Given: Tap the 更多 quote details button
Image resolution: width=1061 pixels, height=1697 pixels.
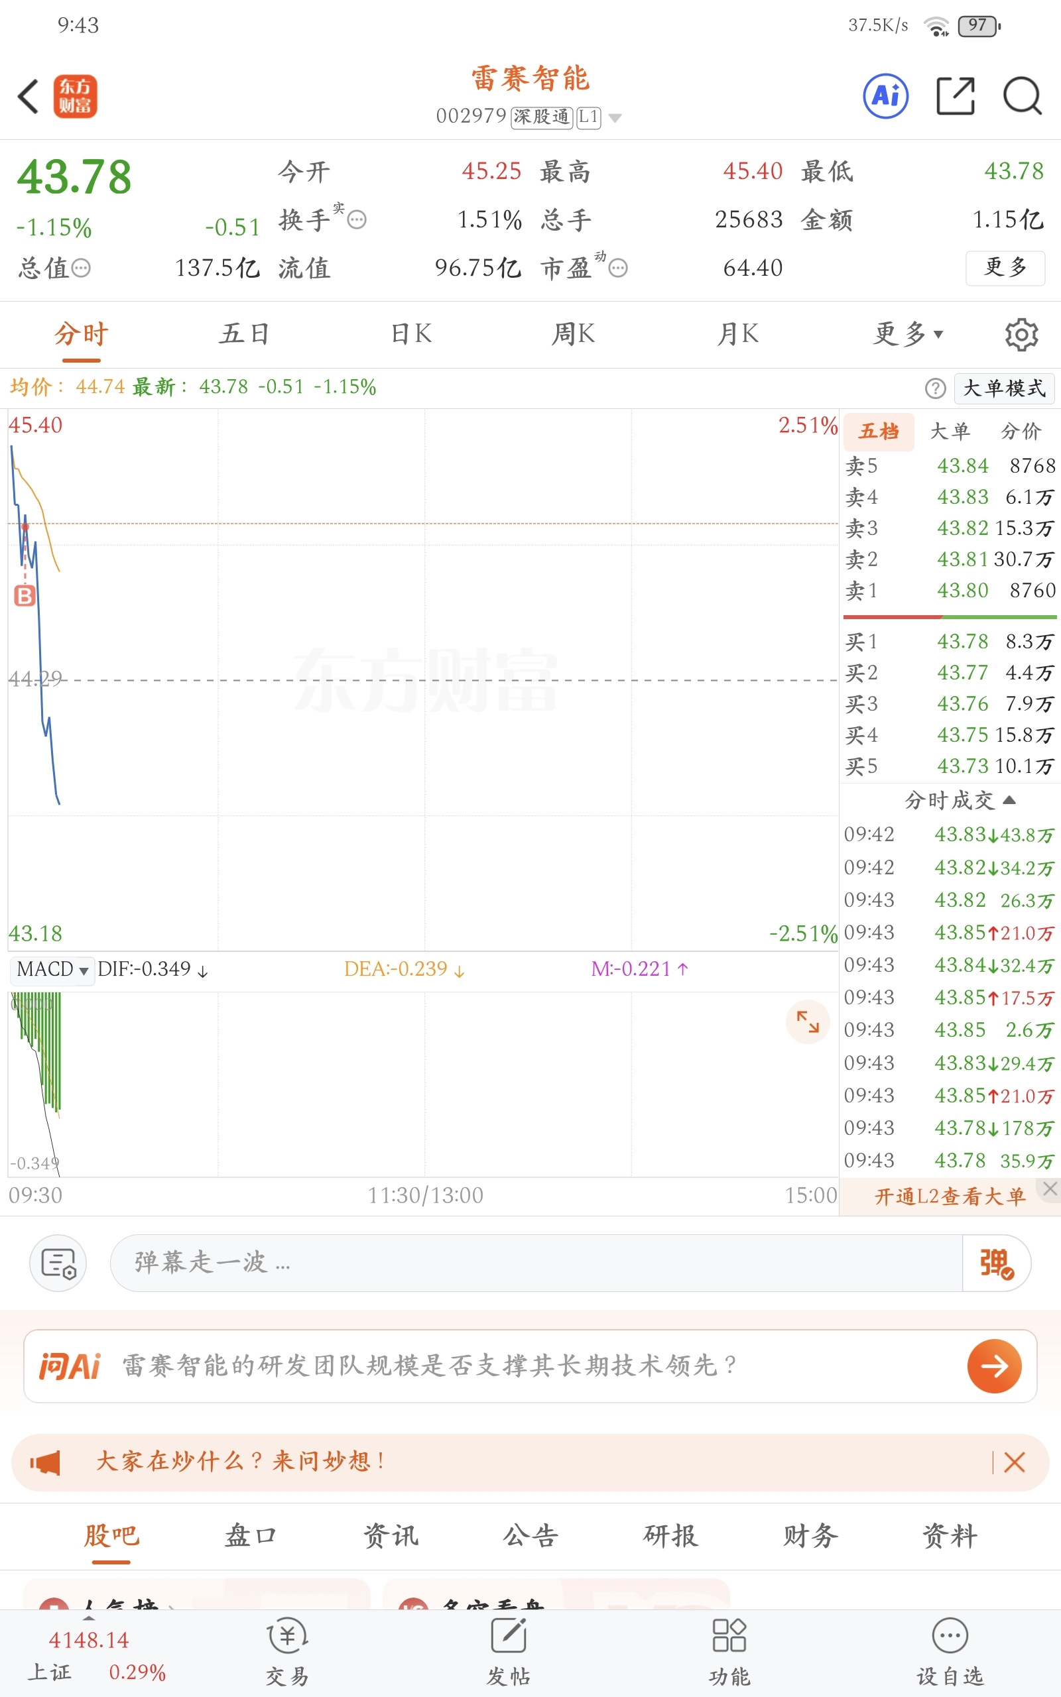Looking at the screenshot, I should [1005, 268].
